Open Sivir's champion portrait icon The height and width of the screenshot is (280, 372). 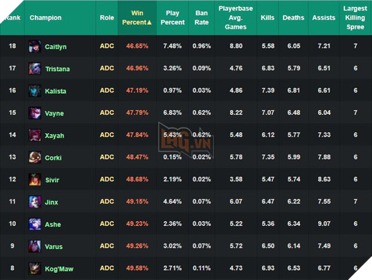(35, 180)
